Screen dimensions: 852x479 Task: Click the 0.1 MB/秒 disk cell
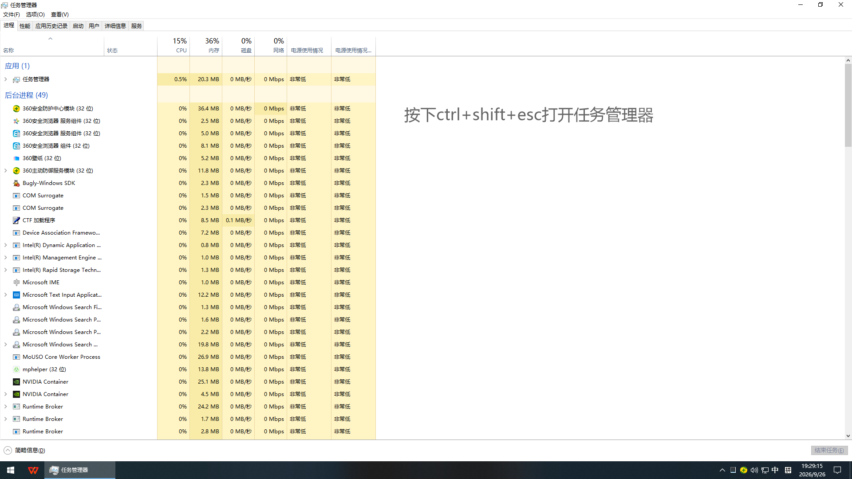238,220
